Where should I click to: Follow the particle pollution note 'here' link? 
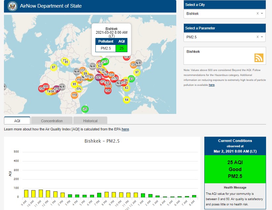211,85
